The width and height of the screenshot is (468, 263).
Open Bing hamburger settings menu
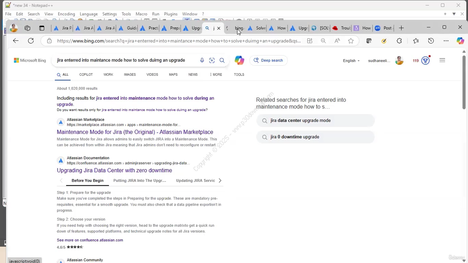point(442,60)
